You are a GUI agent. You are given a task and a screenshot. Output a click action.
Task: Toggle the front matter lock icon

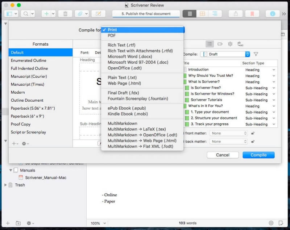[253, 133]
